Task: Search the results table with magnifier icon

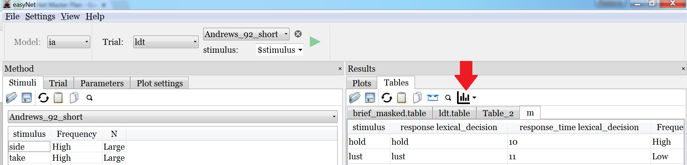Action: (448, 98)
